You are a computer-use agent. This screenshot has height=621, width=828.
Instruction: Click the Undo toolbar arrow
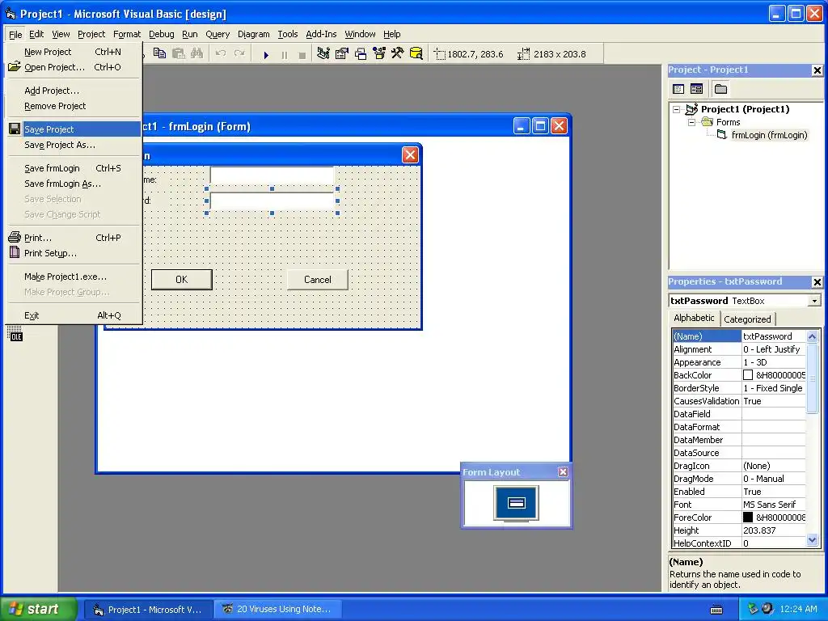click(x=221, y=53)
